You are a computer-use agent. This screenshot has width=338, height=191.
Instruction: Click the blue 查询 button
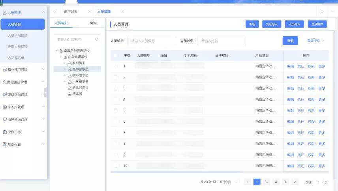point(290,41)
